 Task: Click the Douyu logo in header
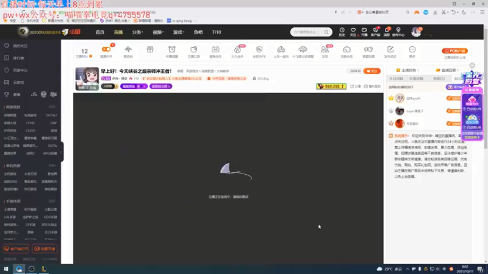point(71,32)
